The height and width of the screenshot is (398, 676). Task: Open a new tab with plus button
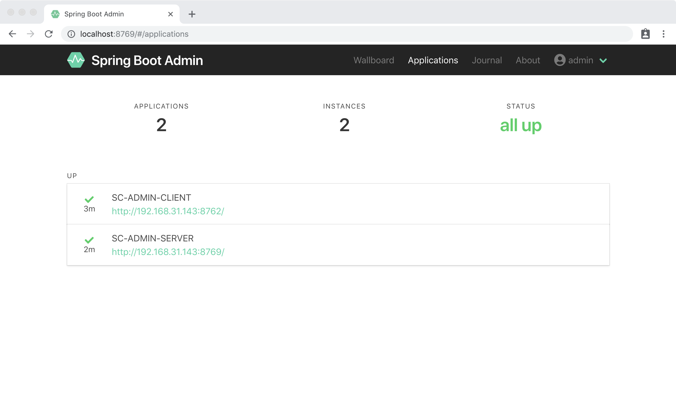tap(192, 14)
